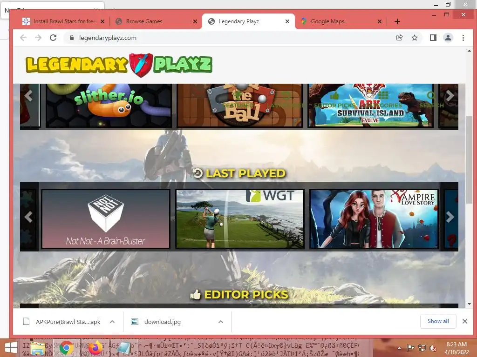Close the Browse Games tab
The width and height of the screenshot is (477, 357).
(x=195, y=21)
